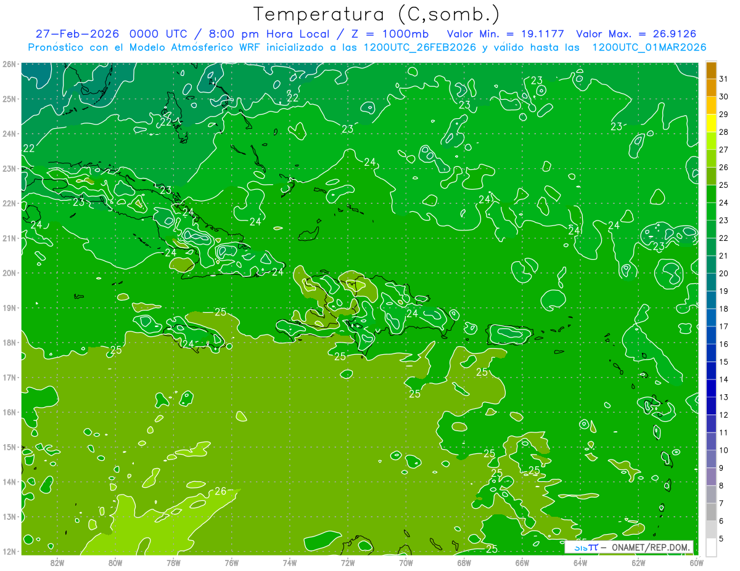Click the 60W longitude label
Screen dimensions: 740x571
click(697, 563)
